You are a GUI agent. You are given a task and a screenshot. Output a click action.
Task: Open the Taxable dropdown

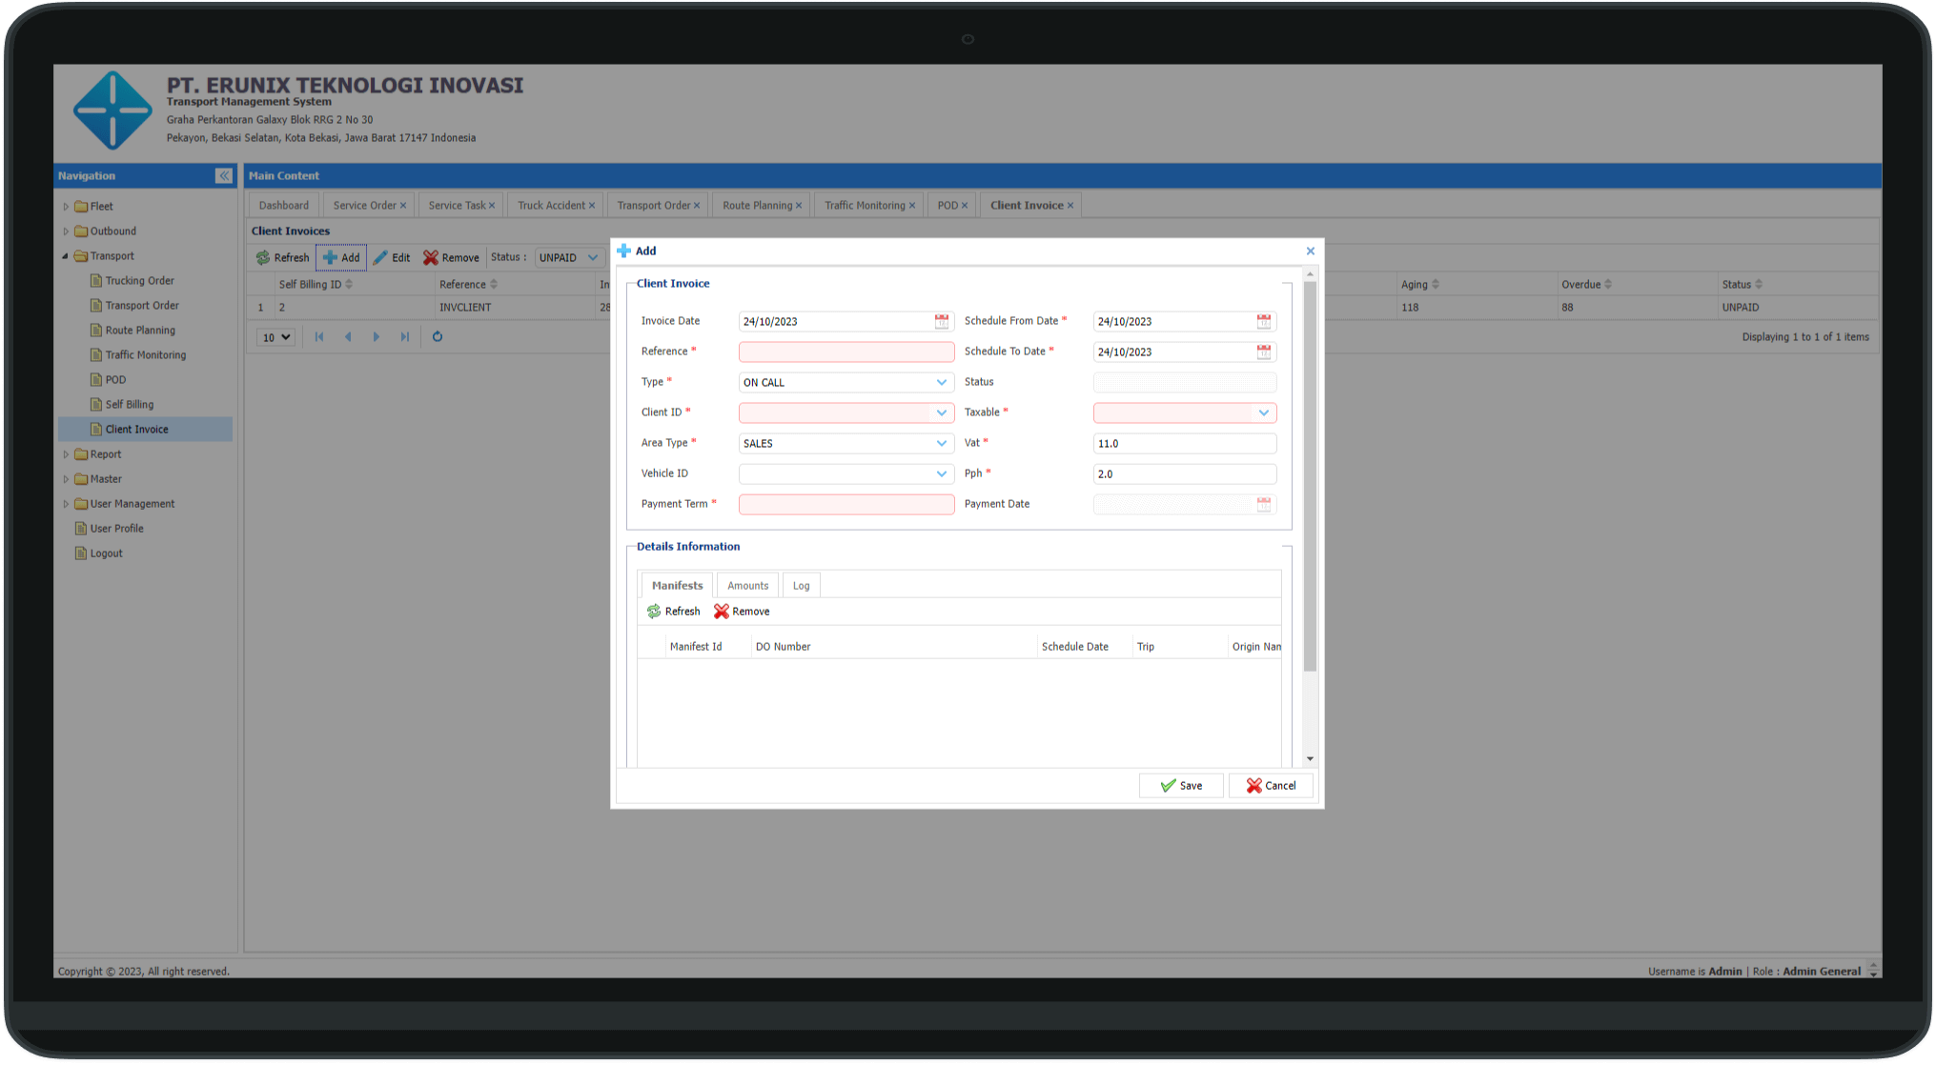1264,413
